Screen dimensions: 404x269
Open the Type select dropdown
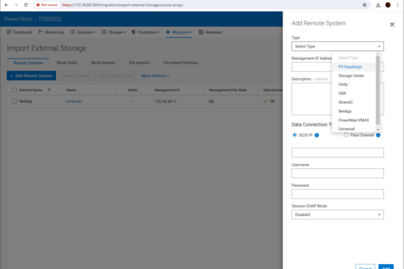click(x=338, y=46)
